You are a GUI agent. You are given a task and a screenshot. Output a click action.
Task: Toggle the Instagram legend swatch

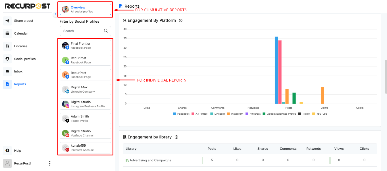228,114
